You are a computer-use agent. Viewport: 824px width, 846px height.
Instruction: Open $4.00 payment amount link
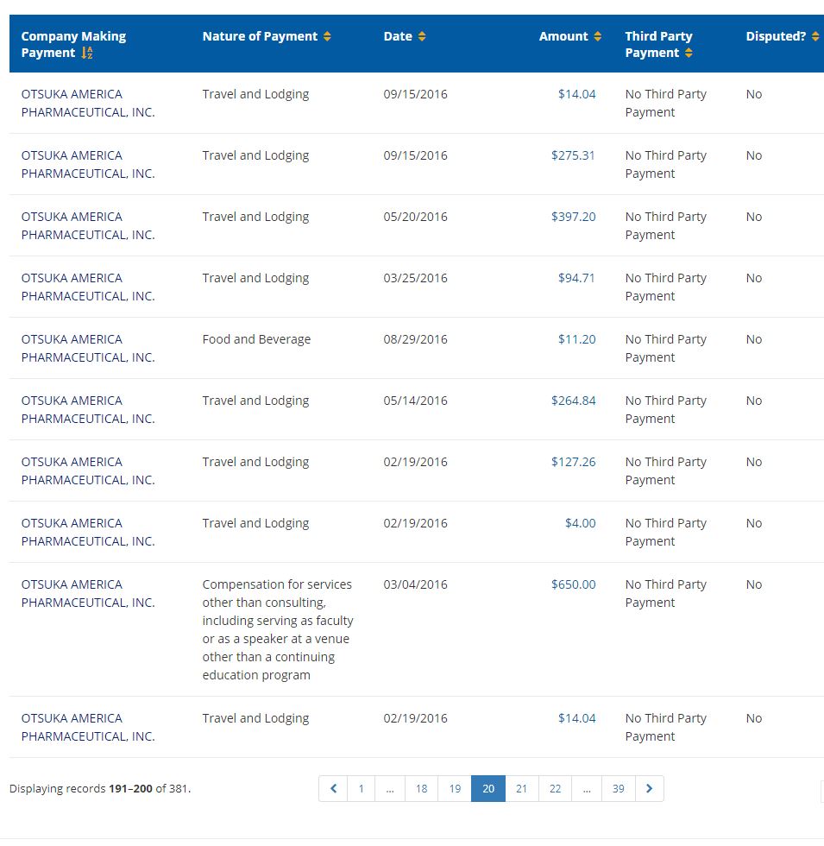point(580,523)
